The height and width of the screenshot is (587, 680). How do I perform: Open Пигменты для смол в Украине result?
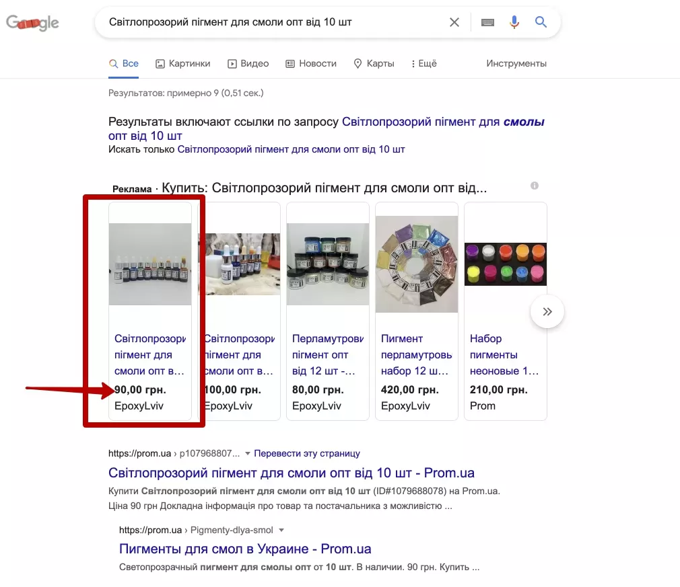coord(245,549)
